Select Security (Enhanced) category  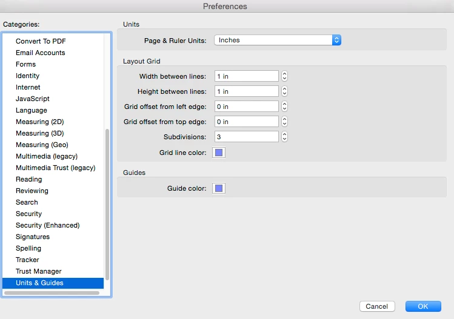53,225
